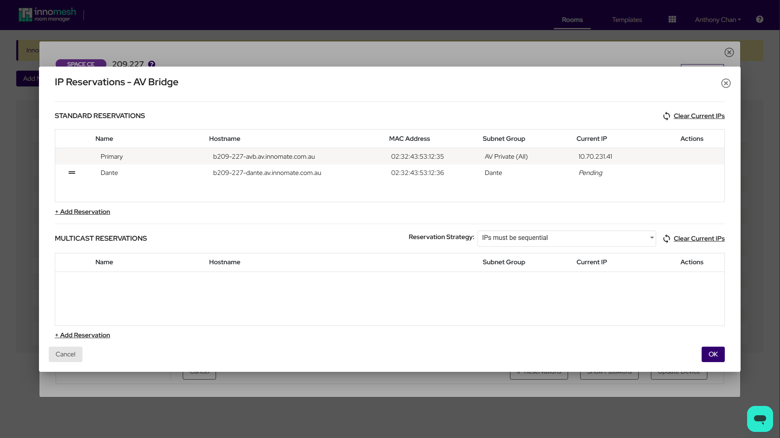Click Clear Current IPs for standard reservations
This screenshot has height=438, width=780.
tap(699, 116)
